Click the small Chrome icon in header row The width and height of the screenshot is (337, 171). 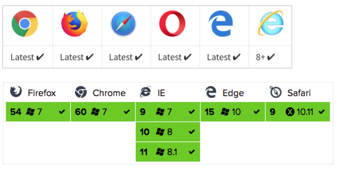pos(81,93)
